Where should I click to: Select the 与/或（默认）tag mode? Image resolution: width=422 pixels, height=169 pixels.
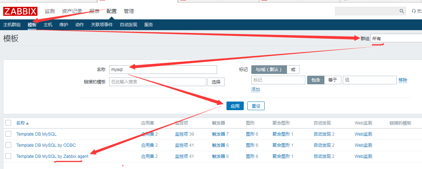(x=269, y=70)
